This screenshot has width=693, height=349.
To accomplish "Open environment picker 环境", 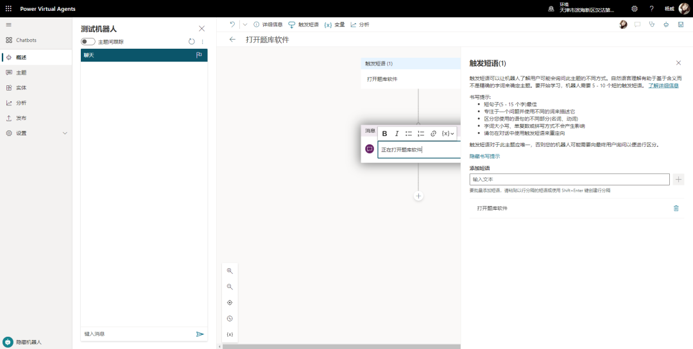I will [582, 8].
